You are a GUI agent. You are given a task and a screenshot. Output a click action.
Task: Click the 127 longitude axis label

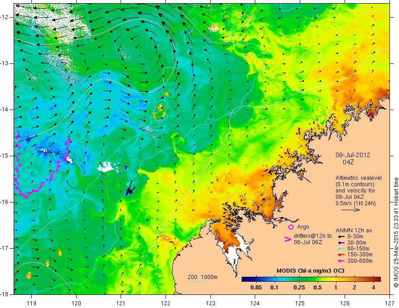[389, 303]
